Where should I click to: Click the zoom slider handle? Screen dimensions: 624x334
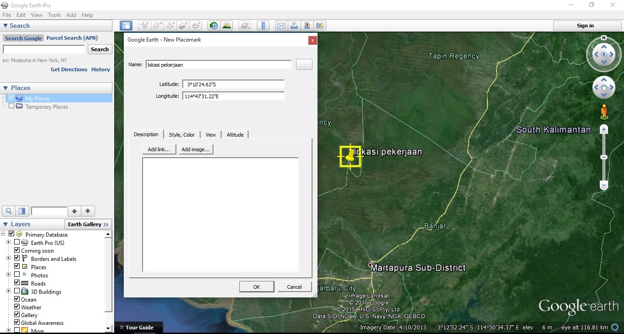(604, 157)
